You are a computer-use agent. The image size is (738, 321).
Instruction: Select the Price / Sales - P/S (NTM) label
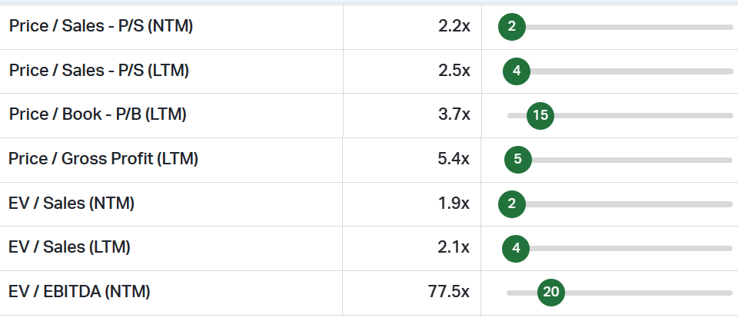tap(101, 26)
